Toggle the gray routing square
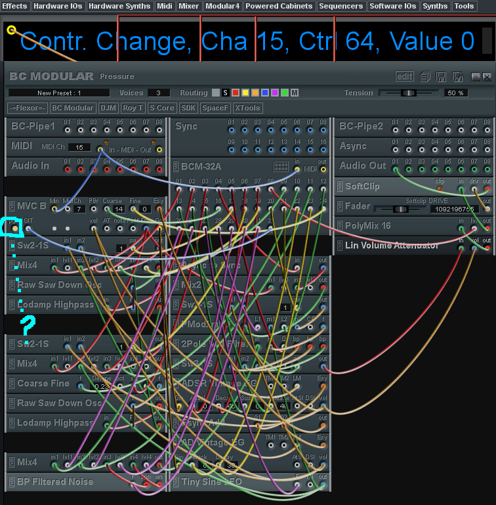 216,93
